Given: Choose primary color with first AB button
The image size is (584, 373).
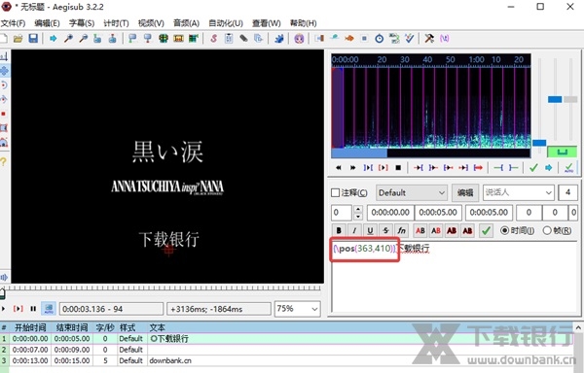Looking at the screenshot, I should click(420, 231).
